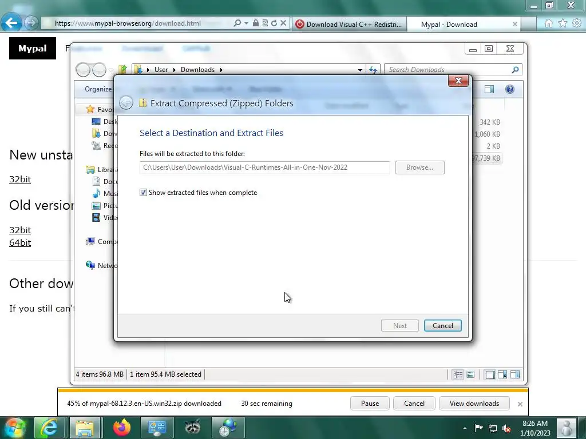Stop loading with the address bar X

(283, 23)
